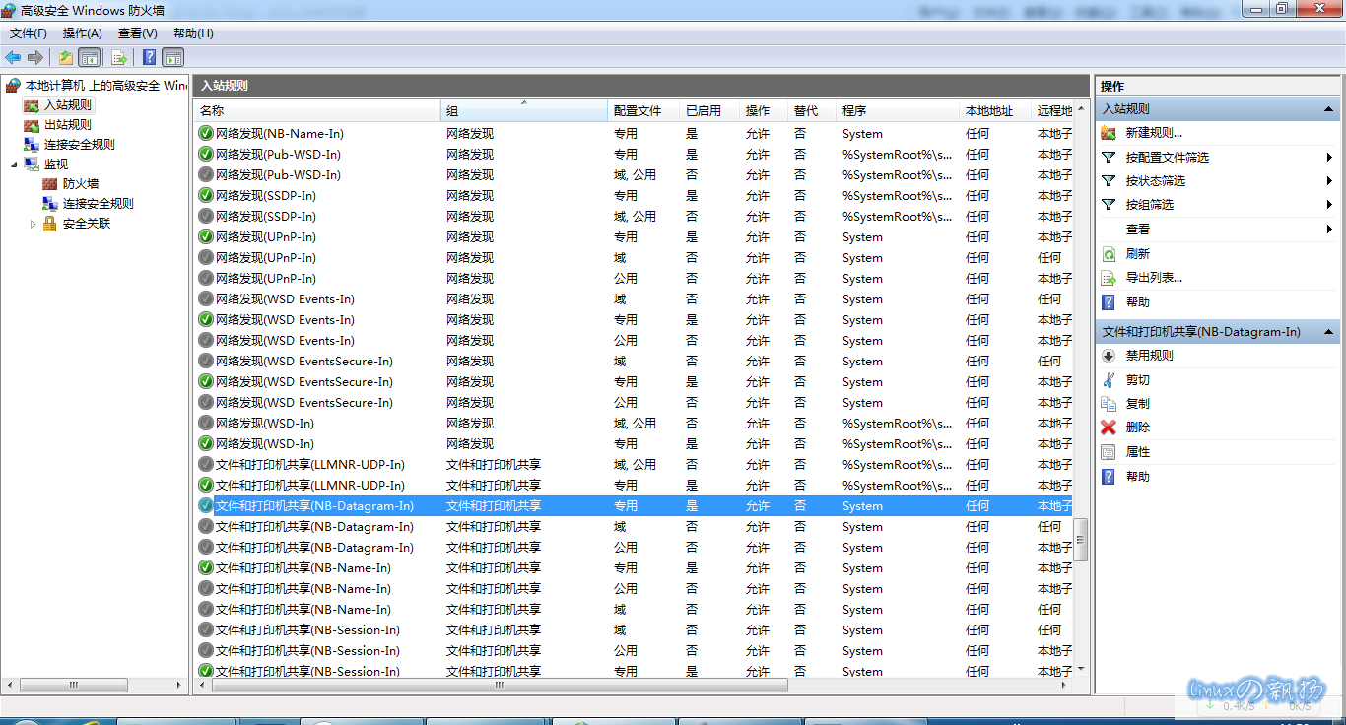Click 复制 in the actions pane
The width and height of the screenshot is (1346, 725).
pyautogui.click(x=1137, y=404)
